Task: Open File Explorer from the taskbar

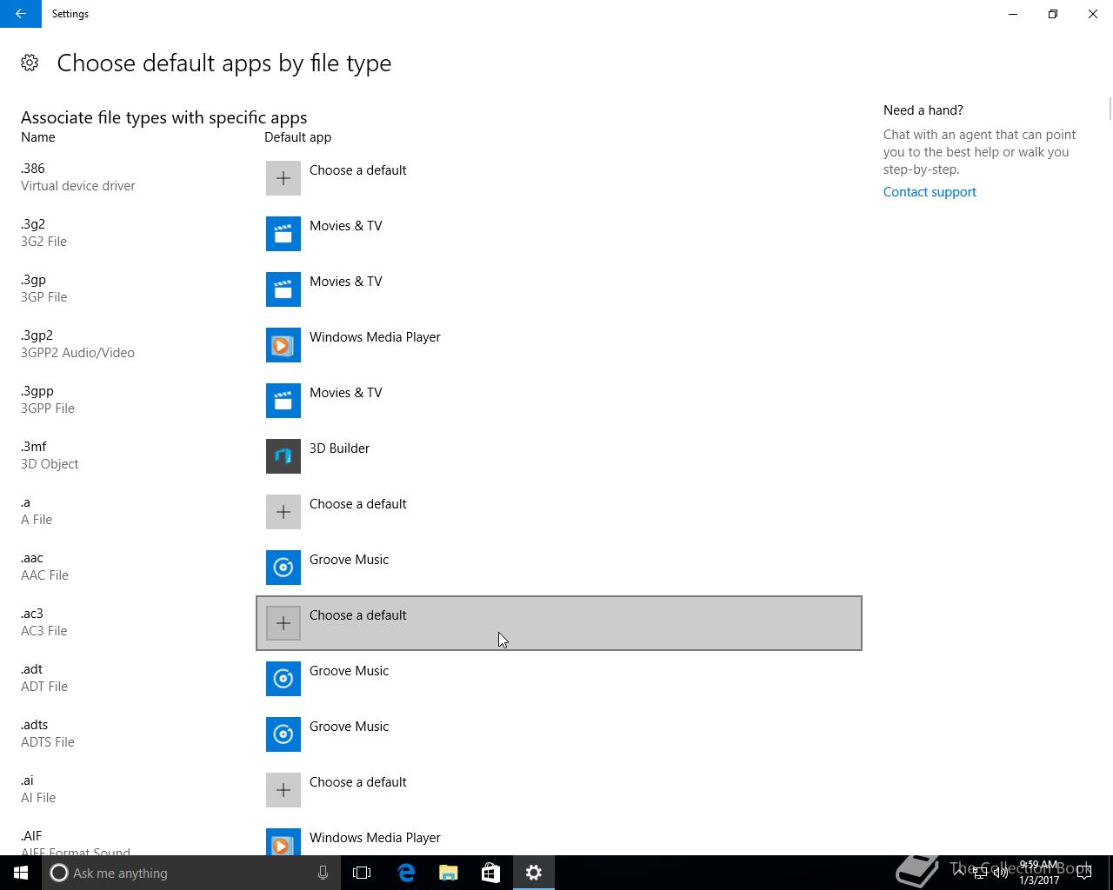Action: point(448,873)
